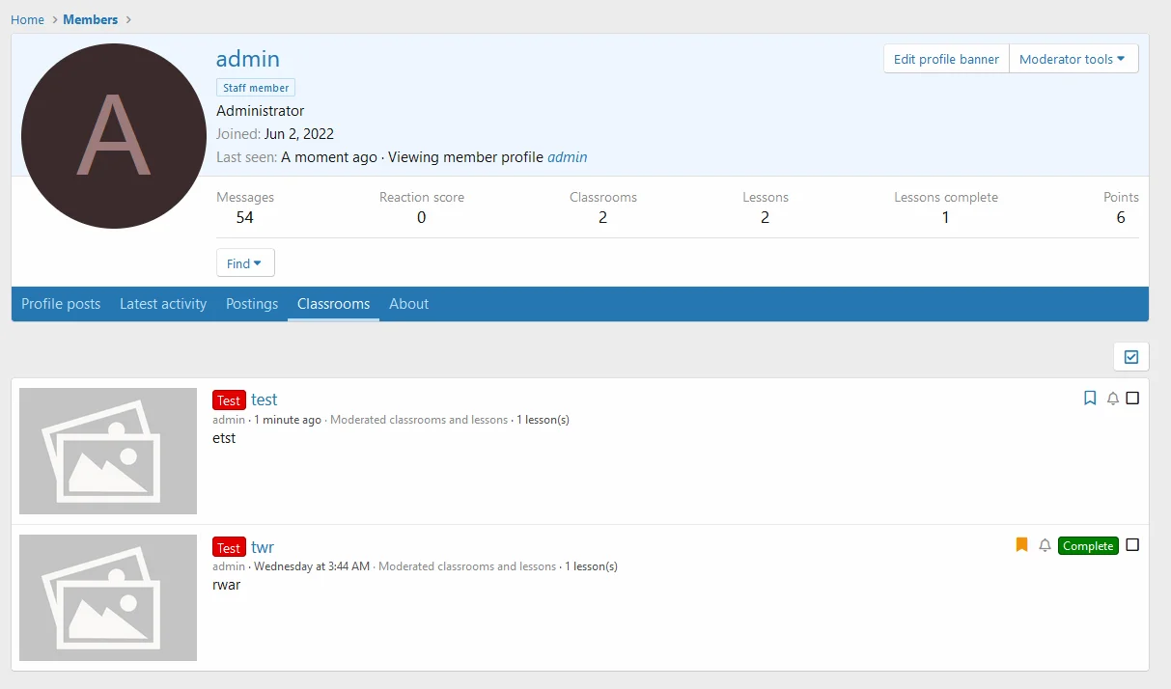Open the twr classroom title link
The width and height of the screenshot is (1171, 689).
click(x=263, y=547)
